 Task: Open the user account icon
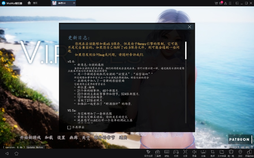(225, 3)
